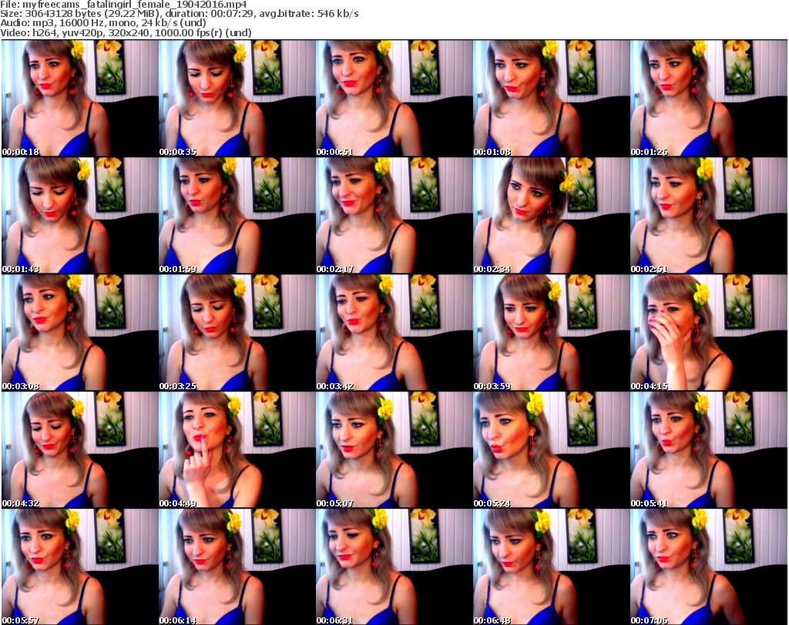This screenshot has height=625, width=789.
Task: Click the thumbnail frame at 00:05:57
Action: (x=80, y=566)
